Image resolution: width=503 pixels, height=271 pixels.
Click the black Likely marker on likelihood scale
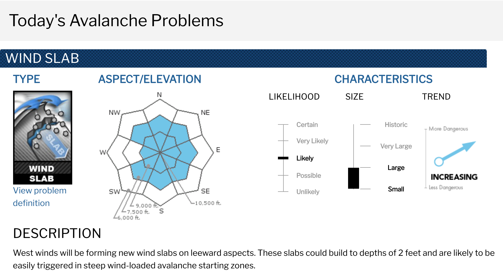(x=283, y=158)
